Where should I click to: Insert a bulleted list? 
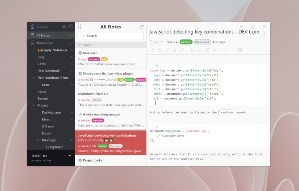point(193,50)
